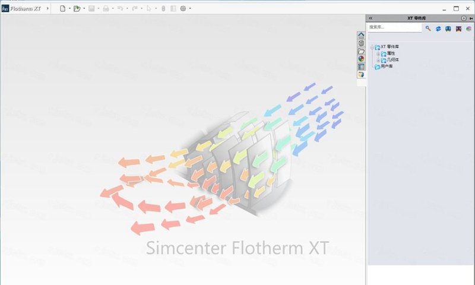The image size is (475, 285).
Task: Expand the Flotherm XT menu arrow
Action: [x=47, y=8]
